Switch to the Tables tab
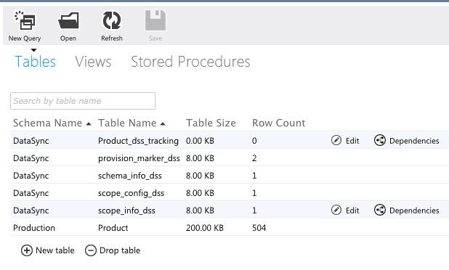This screenshot has height=270, width=449. [x=35, y=62]
